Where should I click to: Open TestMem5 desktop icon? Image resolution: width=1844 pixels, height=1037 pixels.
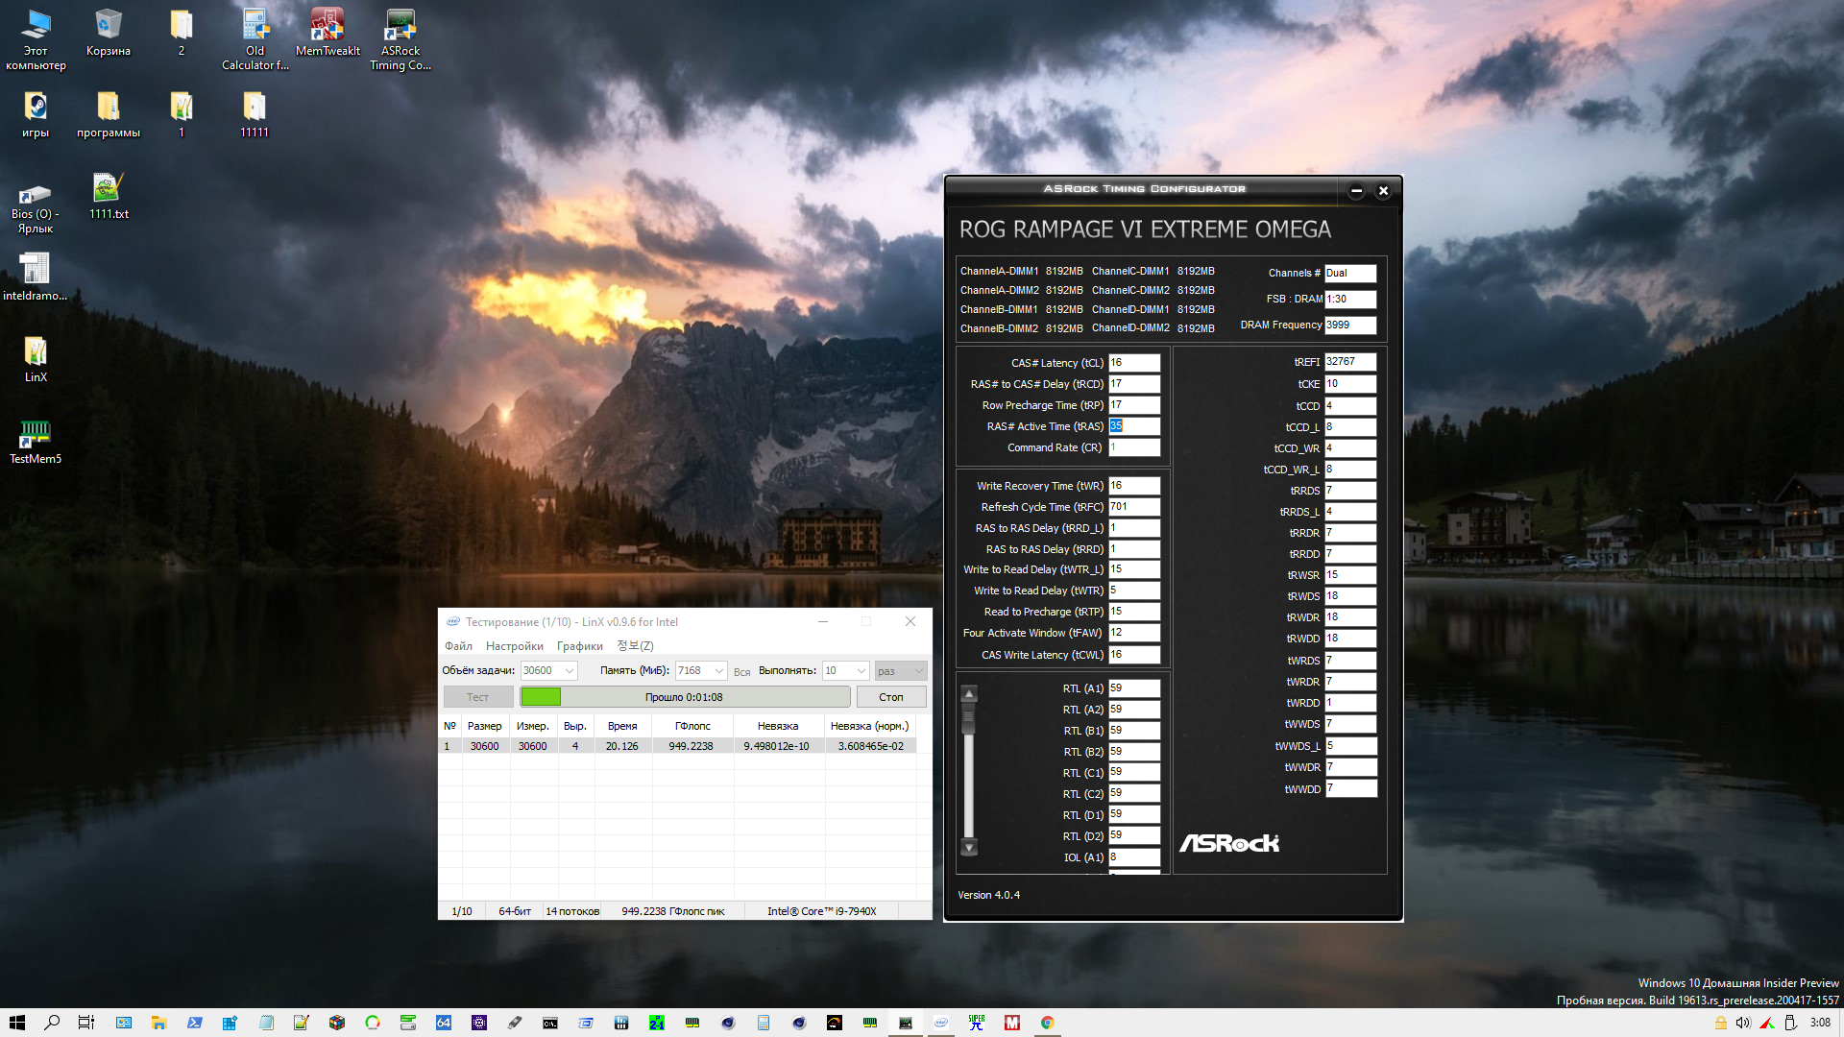click(x=36, y=437)
